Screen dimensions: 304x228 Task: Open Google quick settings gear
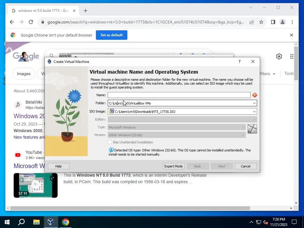(279, 56)
